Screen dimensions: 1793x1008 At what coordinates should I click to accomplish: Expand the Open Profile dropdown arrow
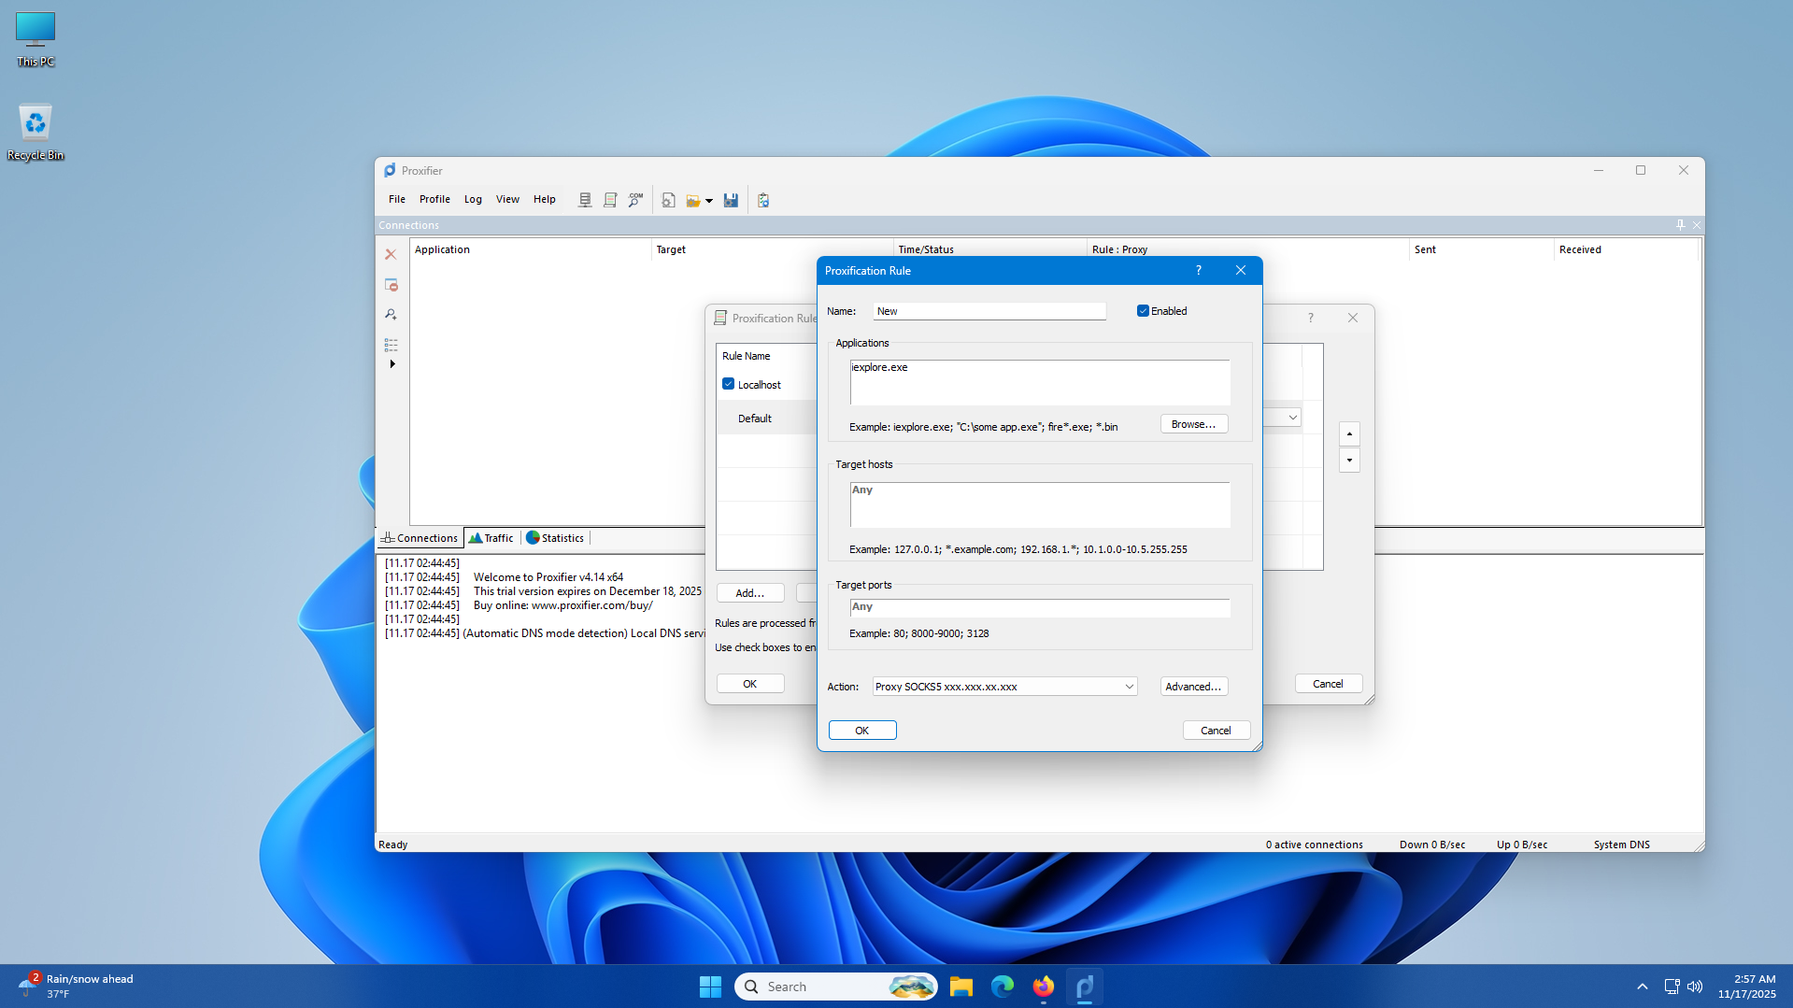click(709, 201)
